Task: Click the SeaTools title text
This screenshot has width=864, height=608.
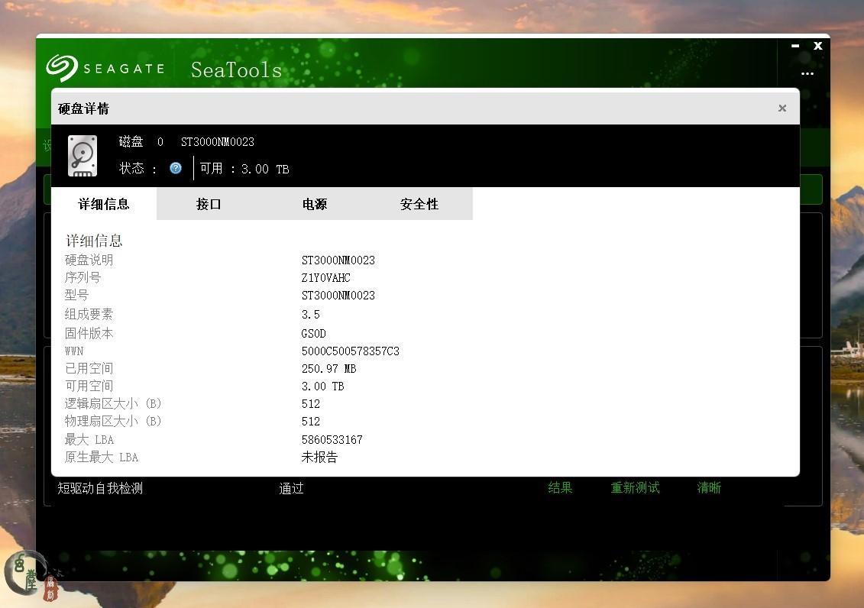Action: (x=236, y=70)
